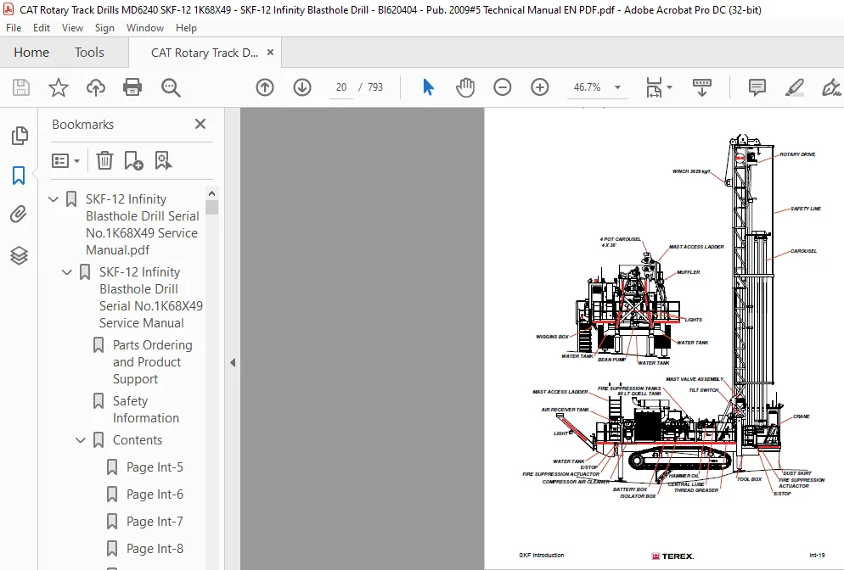This screenshot has width=844, height=570.
Task: Collapse the navigation pane with the divider arrow
Action: tap(233, 362)
